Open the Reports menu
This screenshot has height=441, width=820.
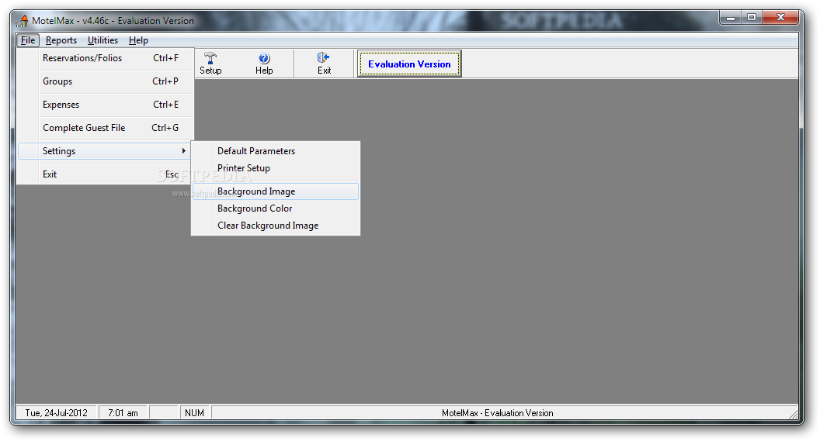pos(61,40)
